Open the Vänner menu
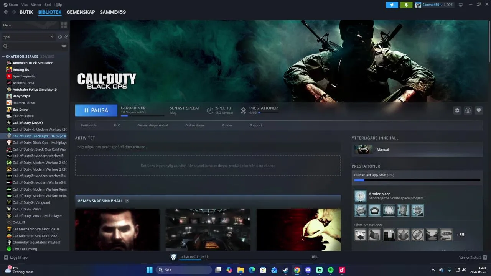This screenshot has height=276, width=491. [x=36, y=5]
